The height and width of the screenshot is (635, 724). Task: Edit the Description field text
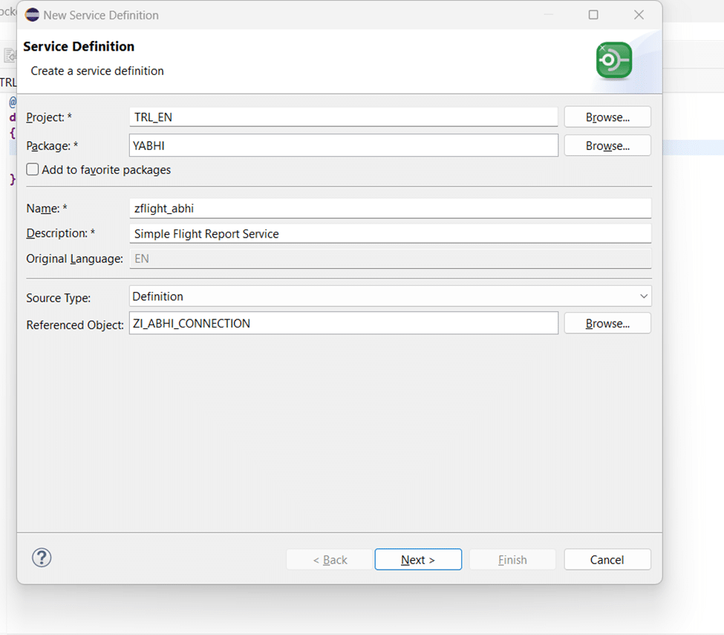tap(390, 233)
